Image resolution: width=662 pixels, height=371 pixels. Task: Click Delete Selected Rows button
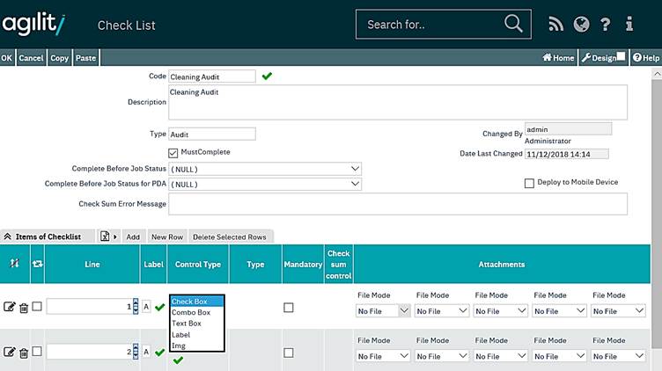(x=229, y=236)
